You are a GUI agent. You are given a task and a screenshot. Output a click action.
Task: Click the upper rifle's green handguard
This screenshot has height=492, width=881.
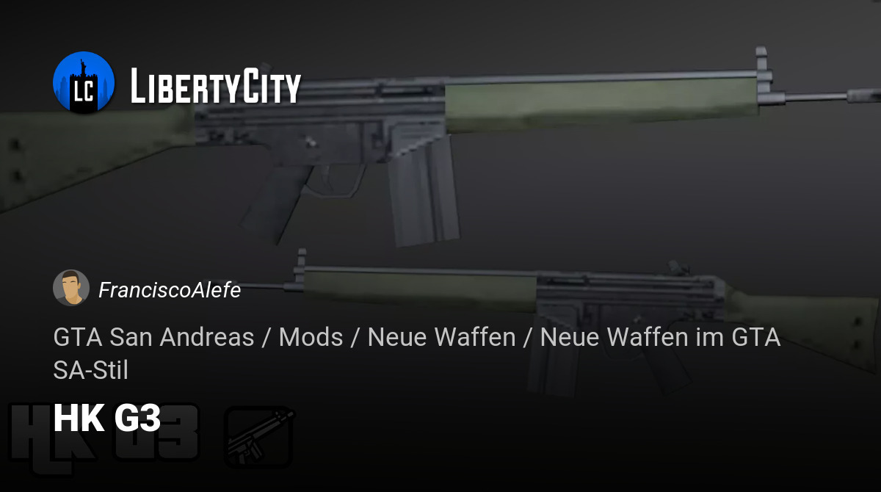[x=602, y=101]
